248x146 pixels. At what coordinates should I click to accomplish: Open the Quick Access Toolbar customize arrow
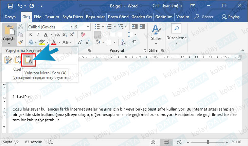click(41, 6)
